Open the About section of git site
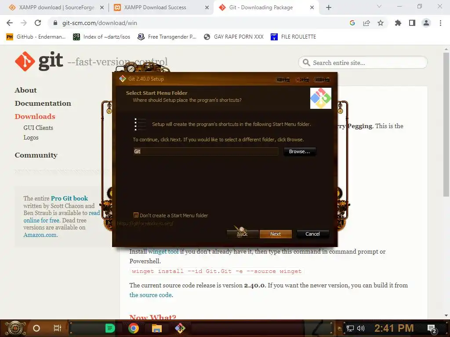Screen dimensions: 450x337 click(x=26, y=90)
